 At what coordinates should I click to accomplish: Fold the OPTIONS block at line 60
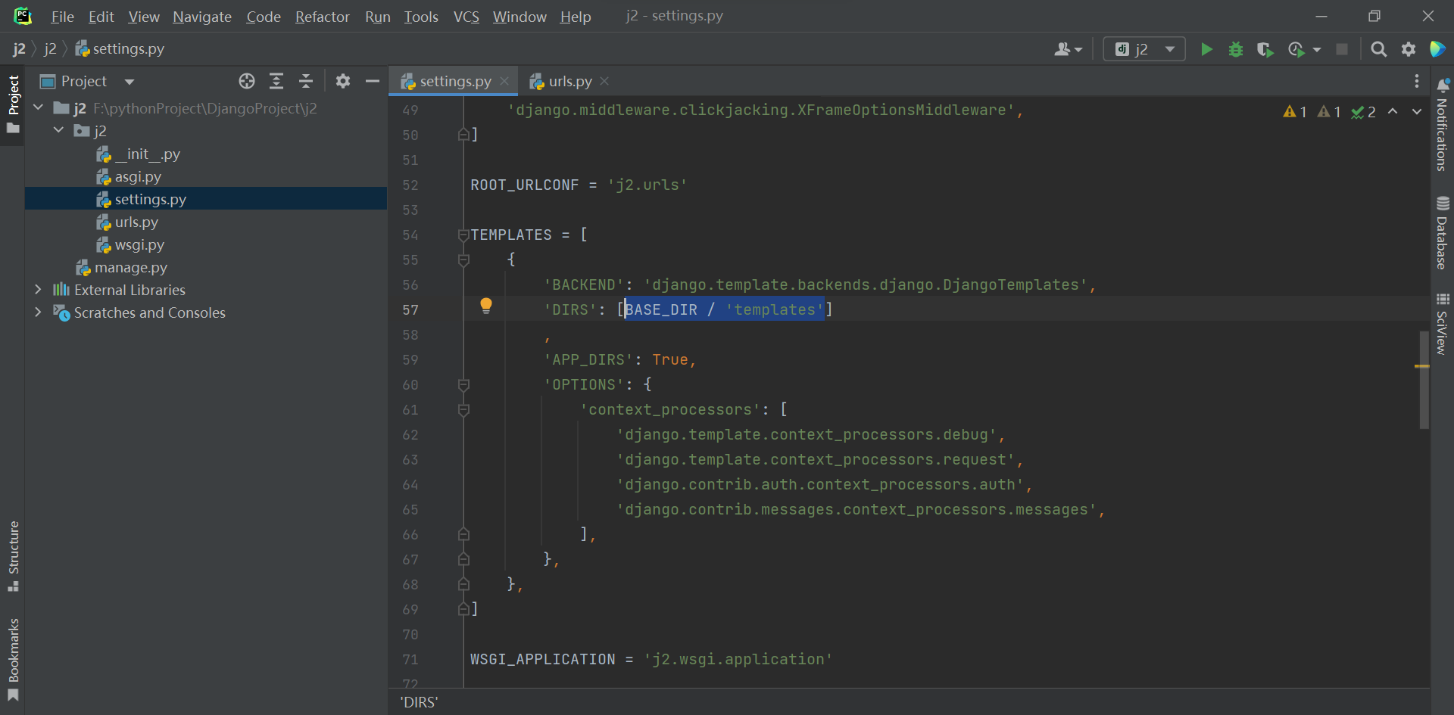[x=463, y=385]
